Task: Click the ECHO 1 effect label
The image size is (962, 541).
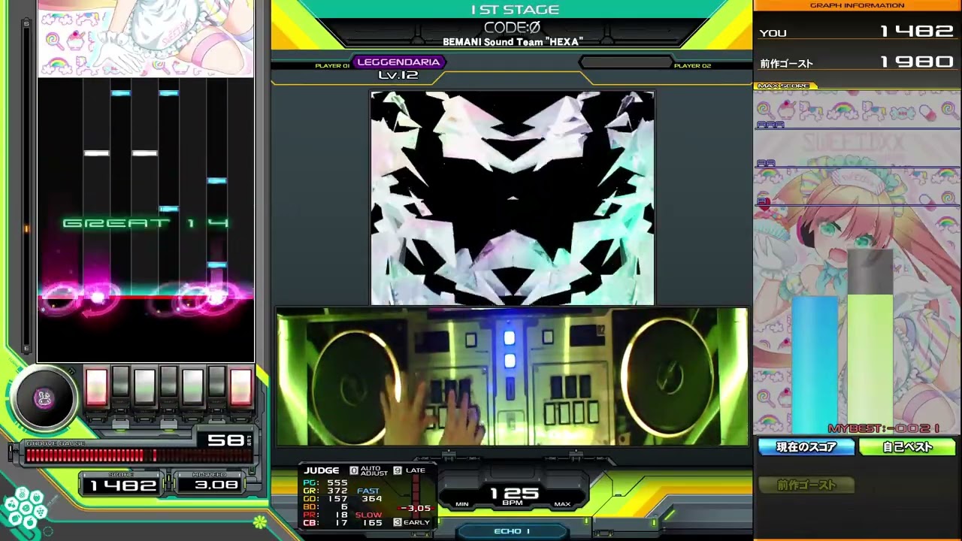Action: coord(513,531)
